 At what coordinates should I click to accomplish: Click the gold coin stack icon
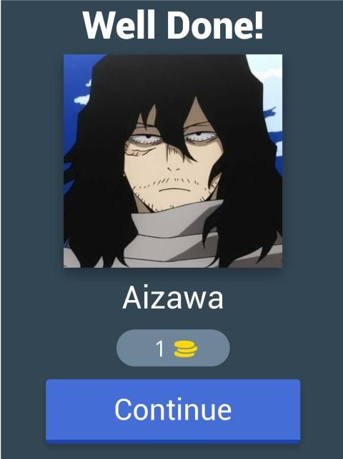pos(186,349)
